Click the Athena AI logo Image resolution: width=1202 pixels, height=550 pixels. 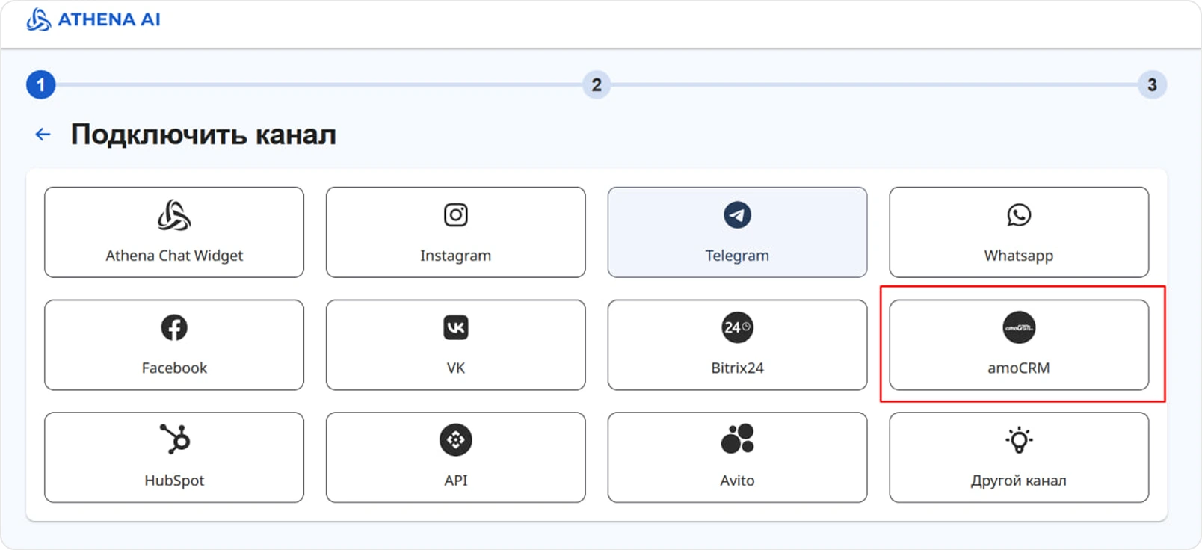pyautogui.click(x=38, y=19)
